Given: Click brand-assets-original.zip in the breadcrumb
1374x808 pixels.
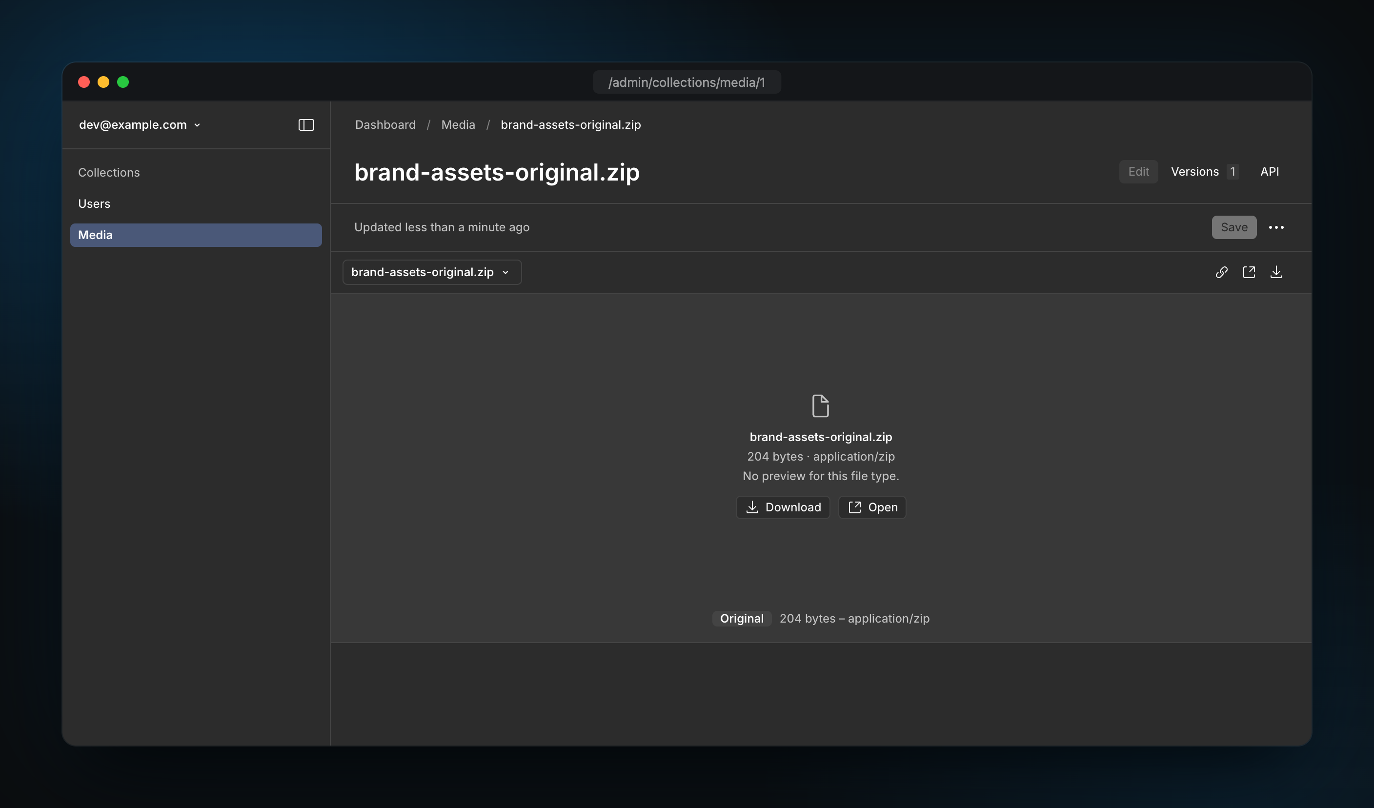Looking at the screenshot, I should pos(570,125).
